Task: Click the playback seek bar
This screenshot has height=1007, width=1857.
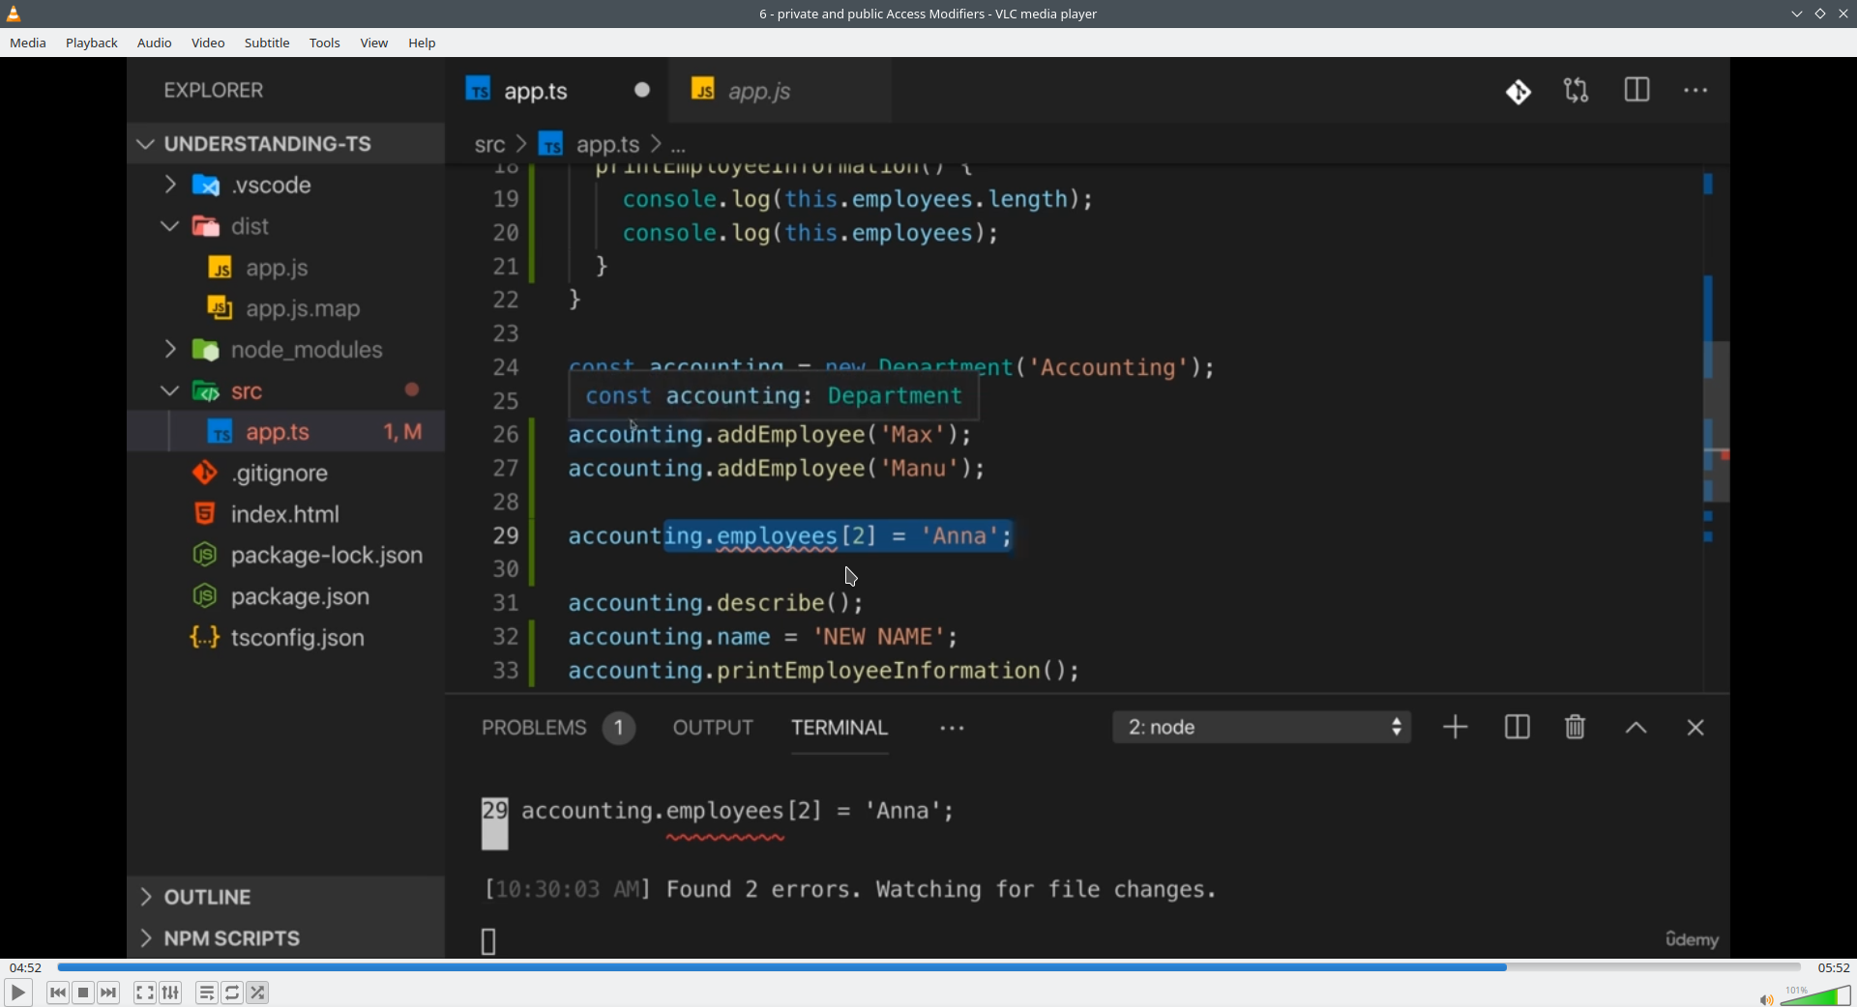Action: [x=928, y=967]
